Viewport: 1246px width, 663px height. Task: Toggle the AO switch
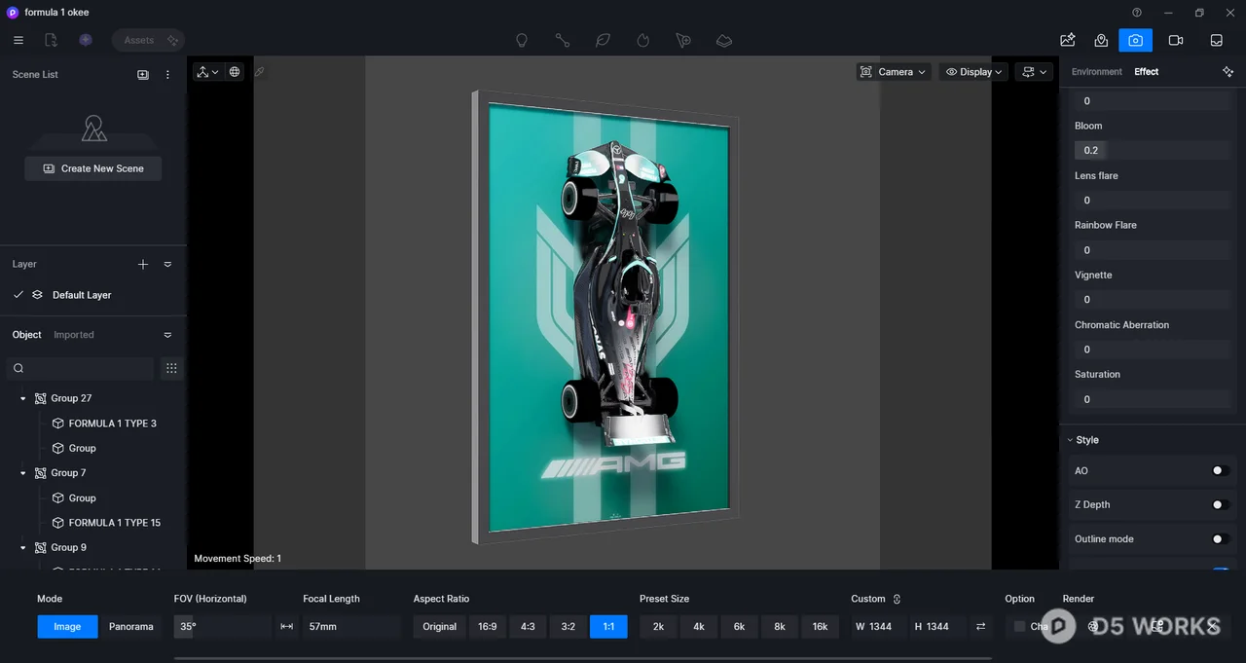[x=1220, y=470]
